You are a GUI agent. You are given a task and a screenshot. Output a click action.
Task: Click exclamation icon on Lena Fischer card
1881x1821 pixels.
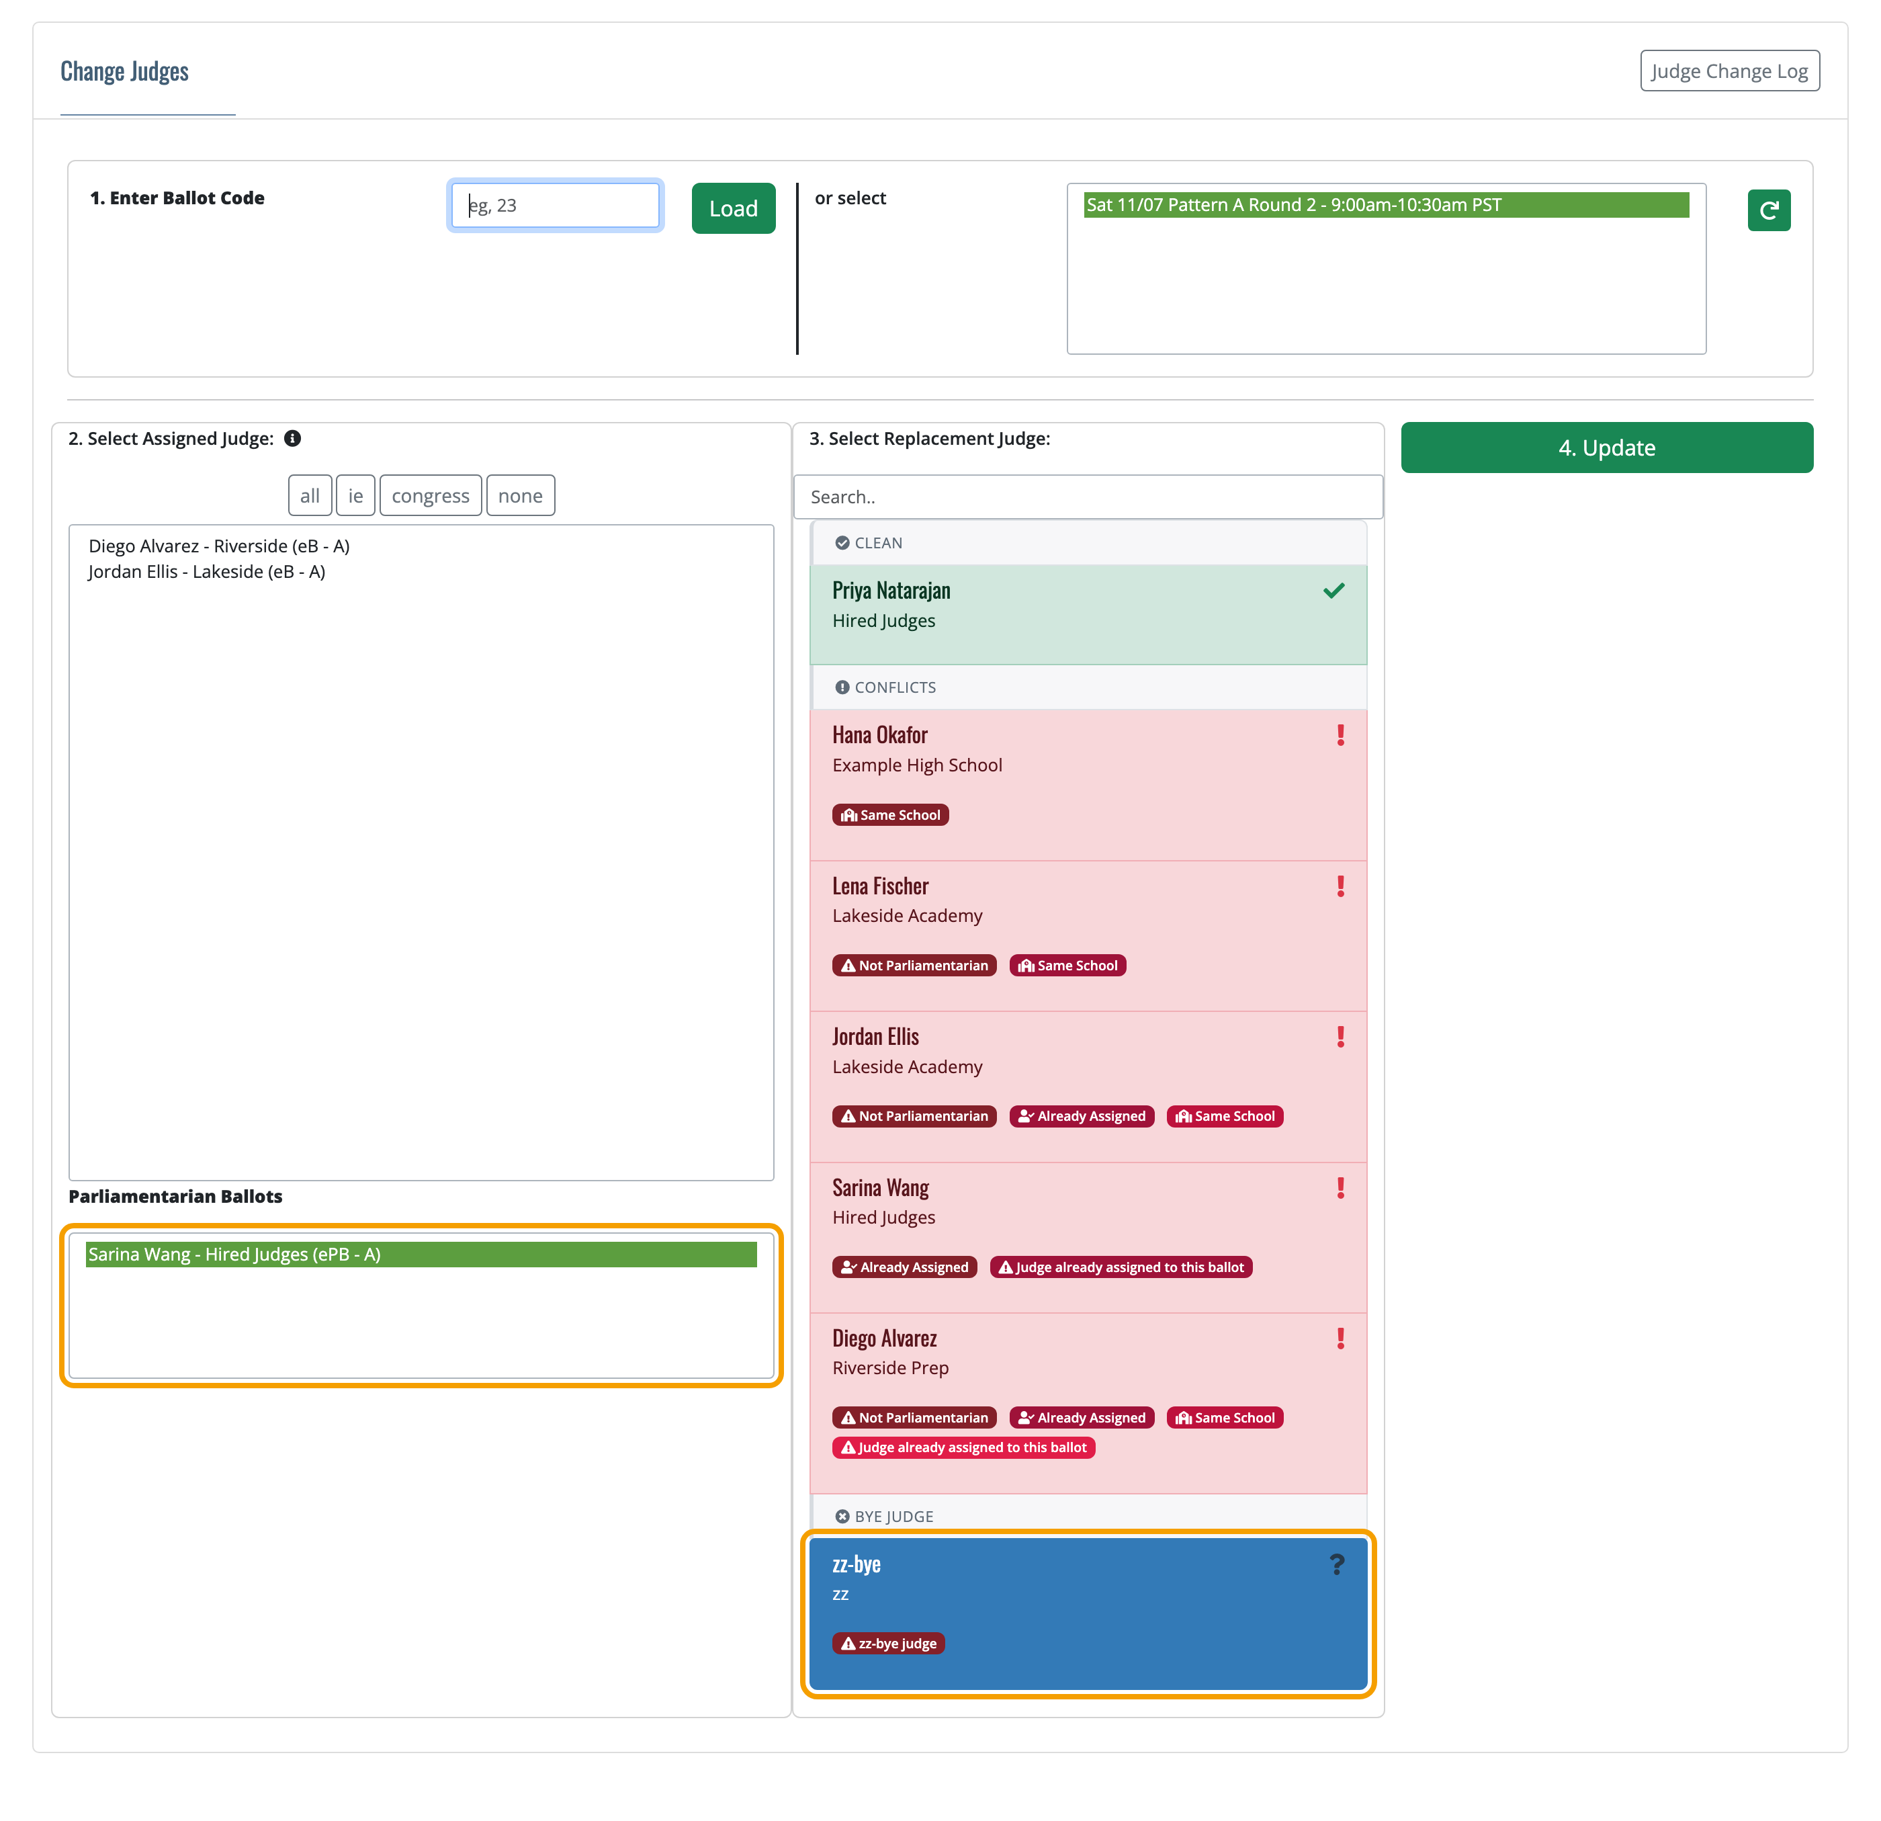pos(1340,886)
